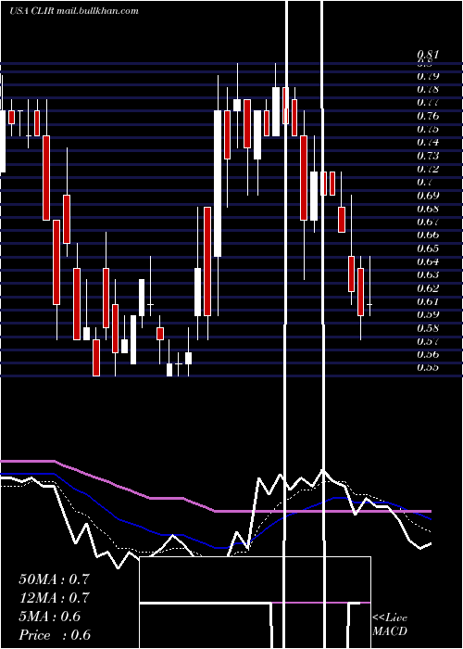Click the 0.68 price axis label
This screenshot has width=463, height=649.
coord(428,209)
